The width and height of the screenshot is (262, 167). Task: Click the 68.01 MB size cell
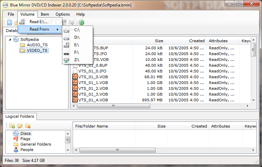point(153,77)
